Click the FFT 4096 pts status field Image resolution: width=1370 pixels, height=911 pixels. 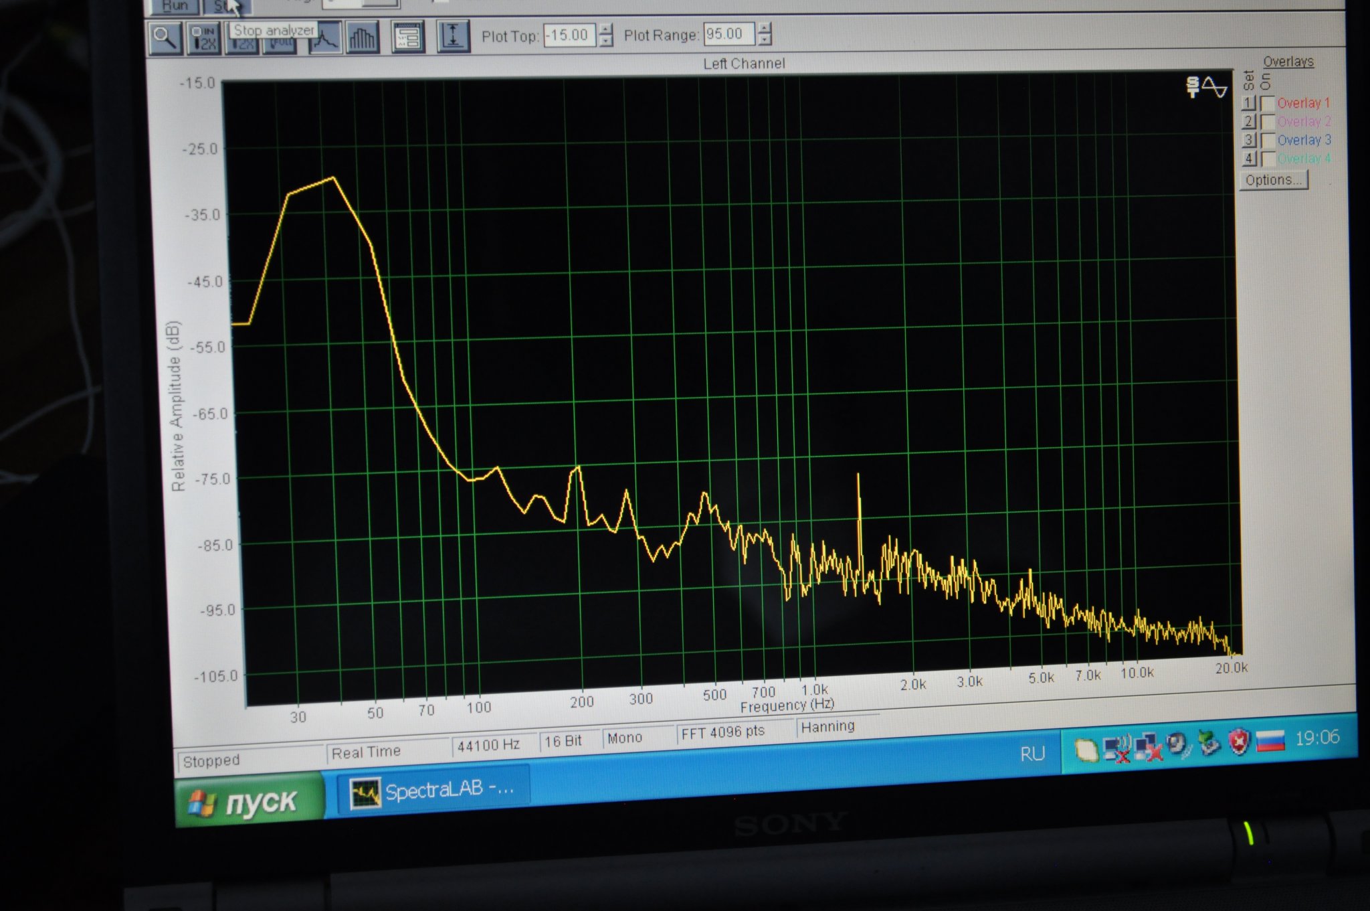735,731
